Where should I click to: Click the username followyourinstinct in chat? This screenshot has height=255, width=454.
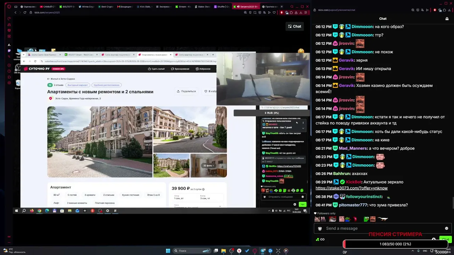(x=364, y=197)
